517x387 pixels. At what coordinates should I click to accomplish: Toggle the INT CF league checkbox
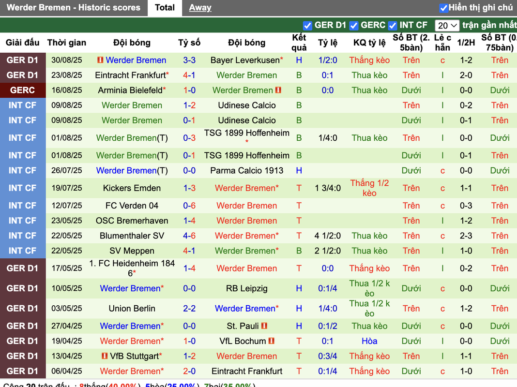[x=393, y=25]
